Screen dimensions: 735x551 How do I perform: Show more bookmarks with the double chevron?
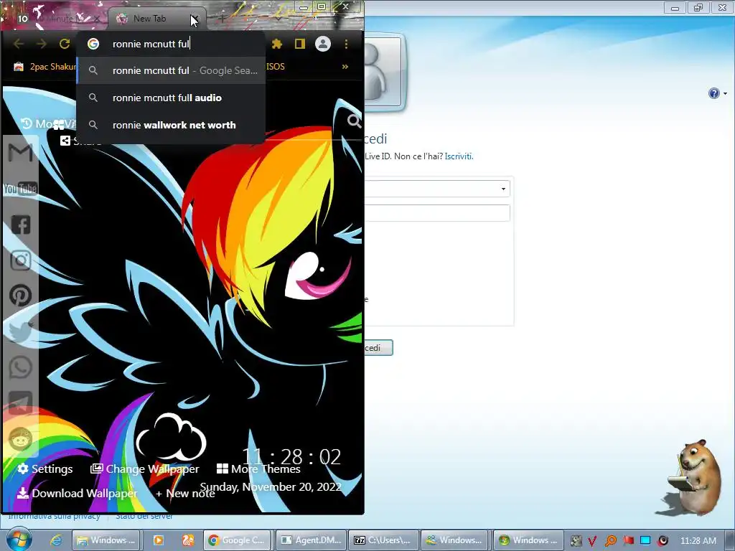(345, 67)
